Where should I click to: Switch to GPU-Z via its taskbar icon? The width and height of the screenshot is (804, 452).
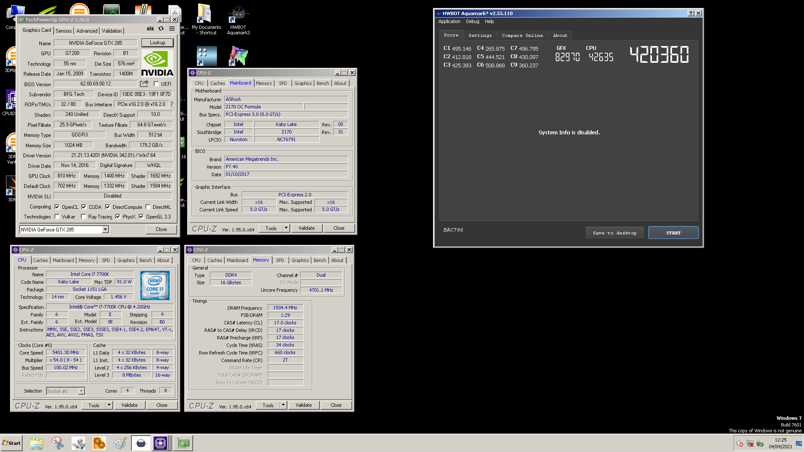tap(183, 443)
